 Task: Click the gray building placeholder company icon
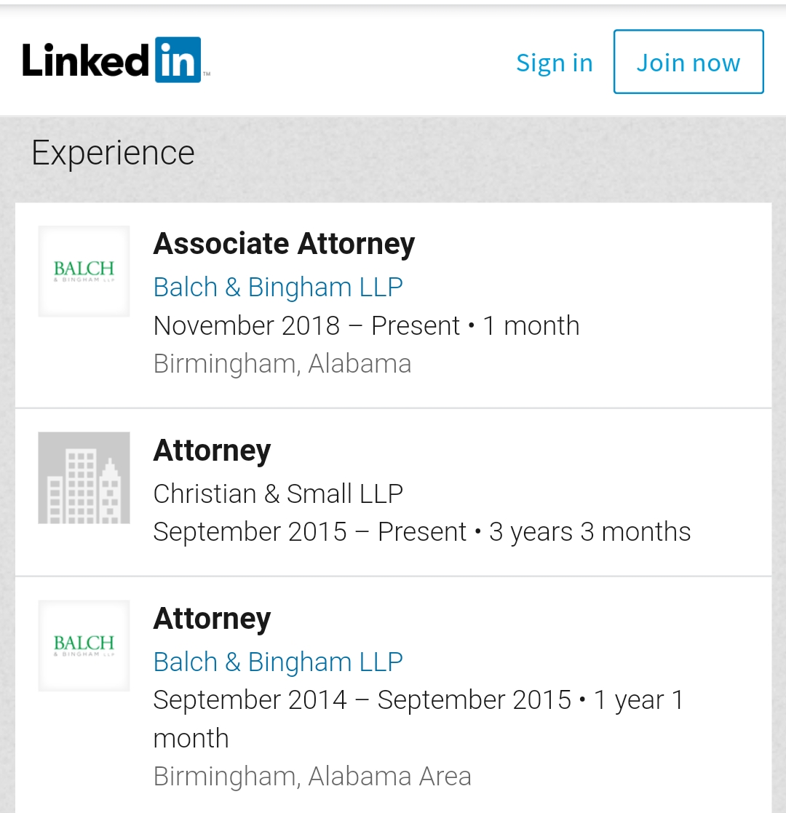coord(84,477)
